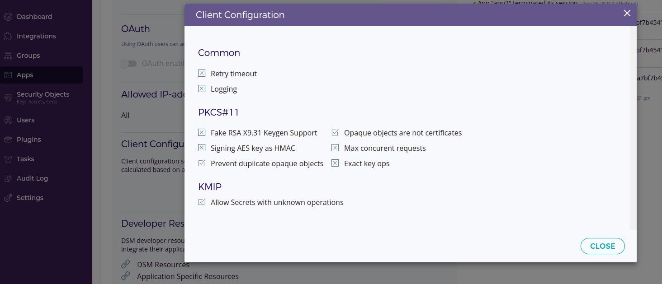Select Apps in the sidebar menu
The image size is (662, 284).
click(x=25, y=75)
